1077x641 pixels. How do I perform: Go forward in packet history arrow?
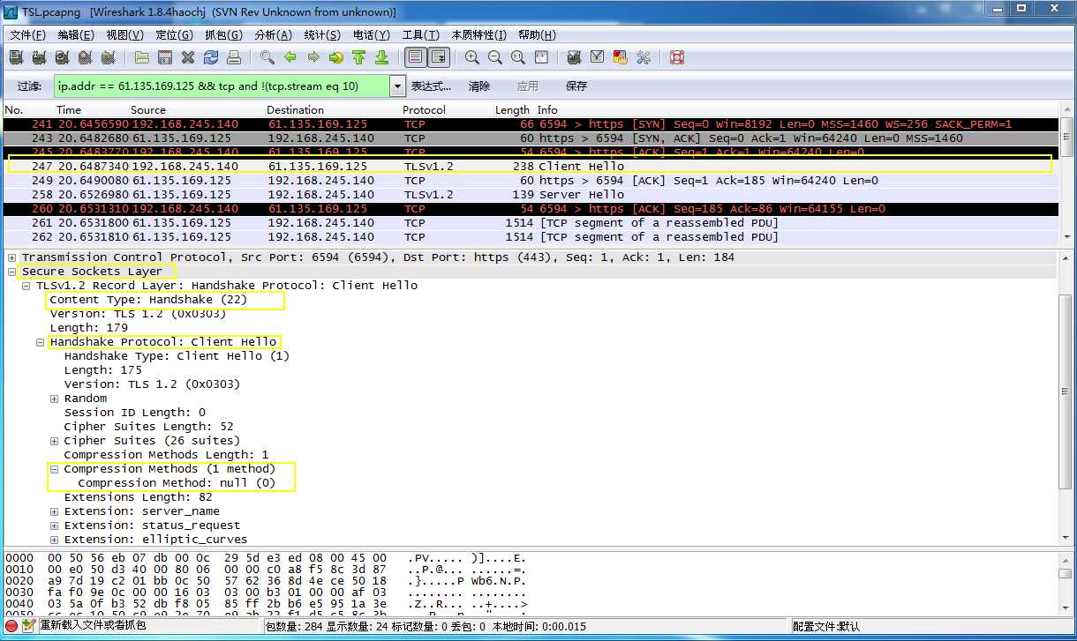click(313, 57)
